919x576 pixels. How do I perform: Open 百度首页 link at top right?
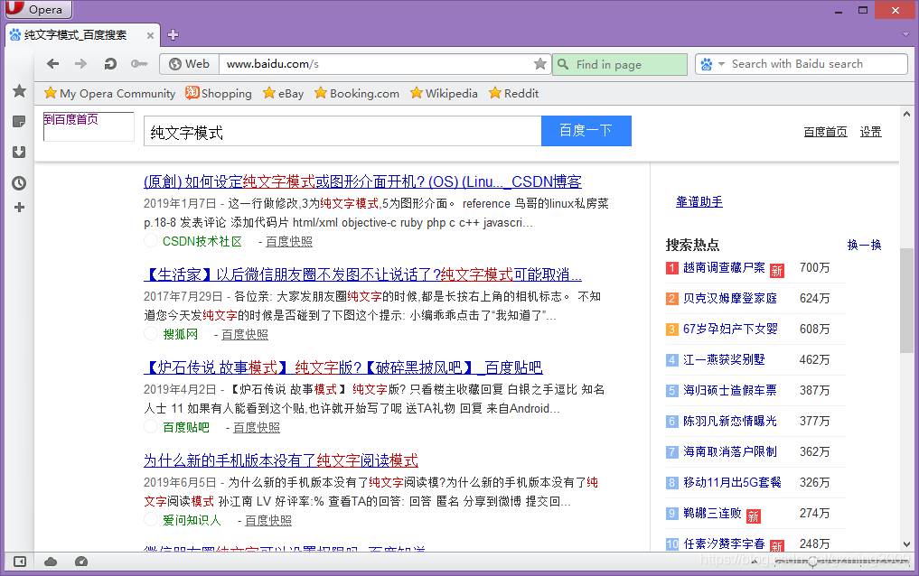coord(825,132)
